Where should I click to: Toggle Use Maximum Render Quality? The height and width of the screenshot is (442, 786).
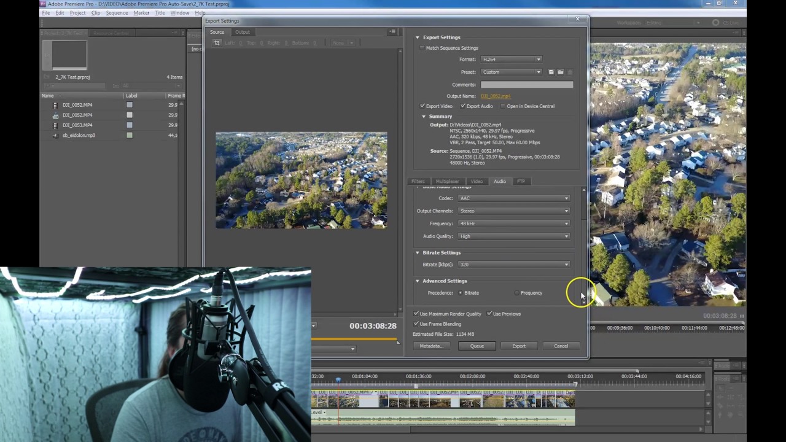click(416, 314)
